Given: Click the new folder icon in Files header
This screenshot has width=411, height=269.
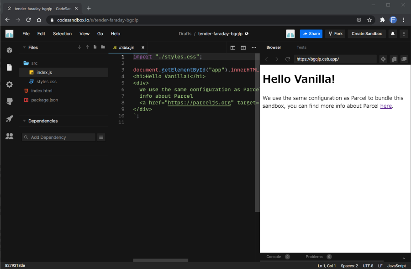Looking at the screenshot, I should pos(103,47).
